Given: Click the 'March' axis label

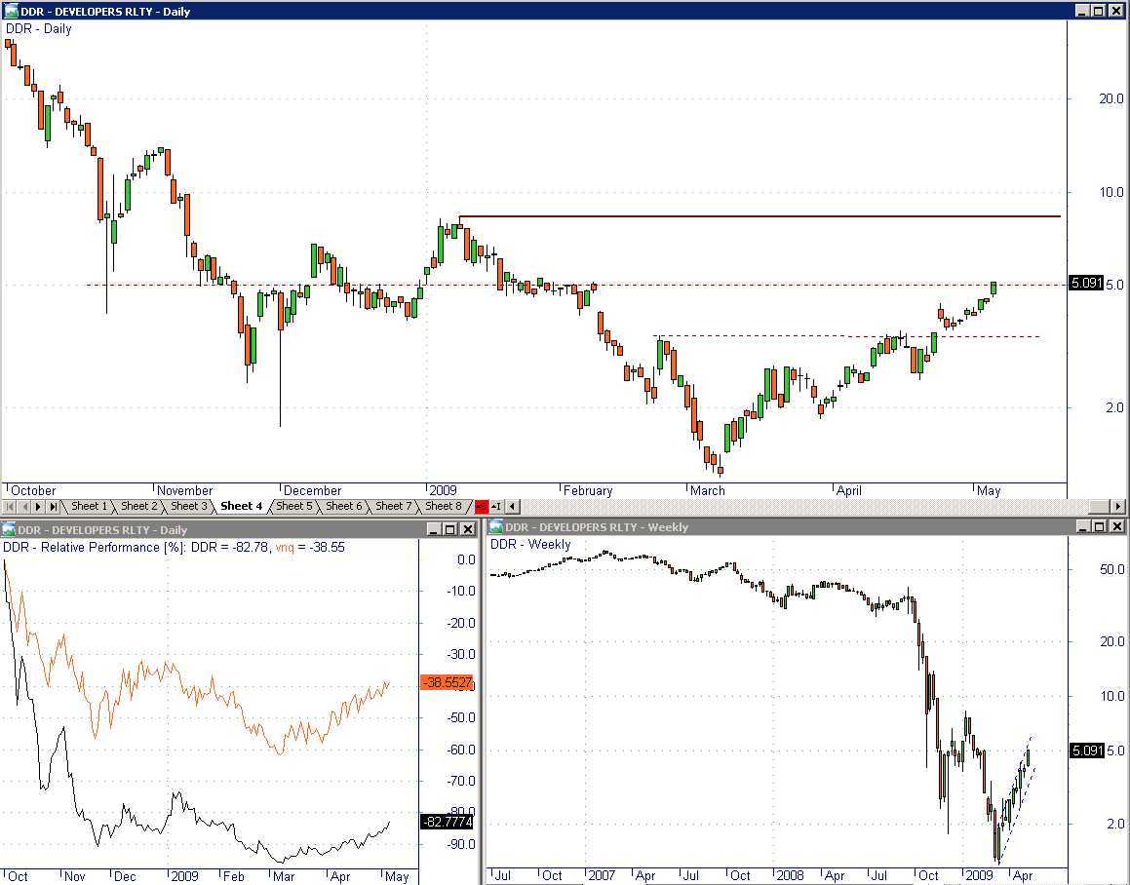Looking at the screenshot, I should [707, 490].
